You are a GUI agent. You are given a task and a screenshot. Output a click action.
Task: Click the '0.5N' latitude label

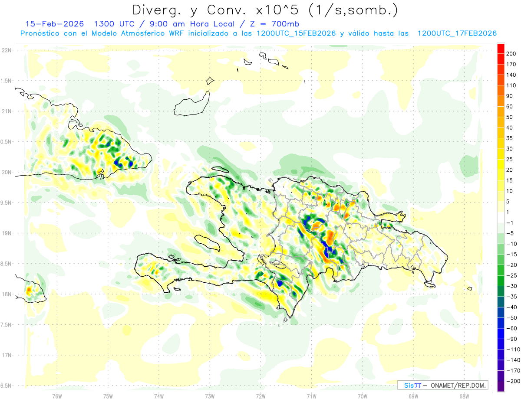pos(6,142)
